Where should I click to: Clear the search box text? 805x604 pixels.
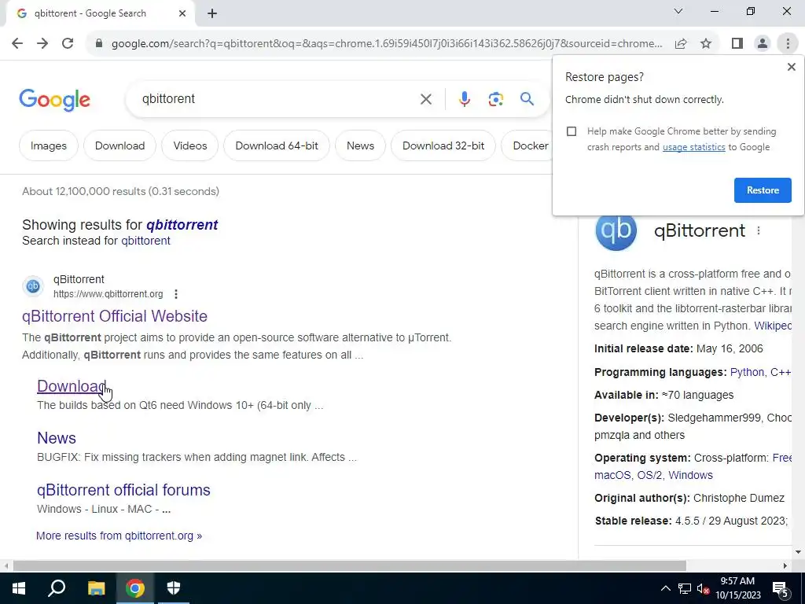[x=425, y=99]
